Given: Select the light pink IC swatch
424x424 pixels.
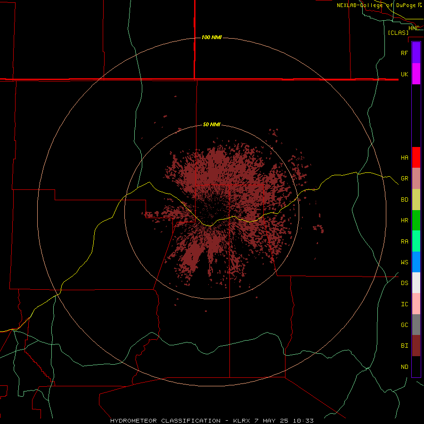Looking at the screenshot, I should (416, 304).
